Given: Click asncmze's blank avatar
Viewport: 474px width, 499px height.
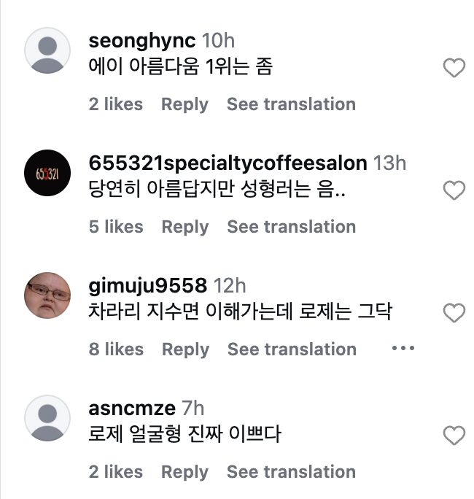Looking at the screenshot, I should click(x=47, y=419).
